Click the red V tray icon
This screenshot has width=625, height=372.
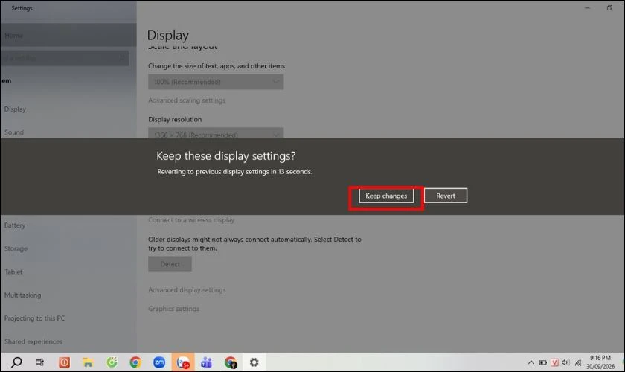click(554, 362)
